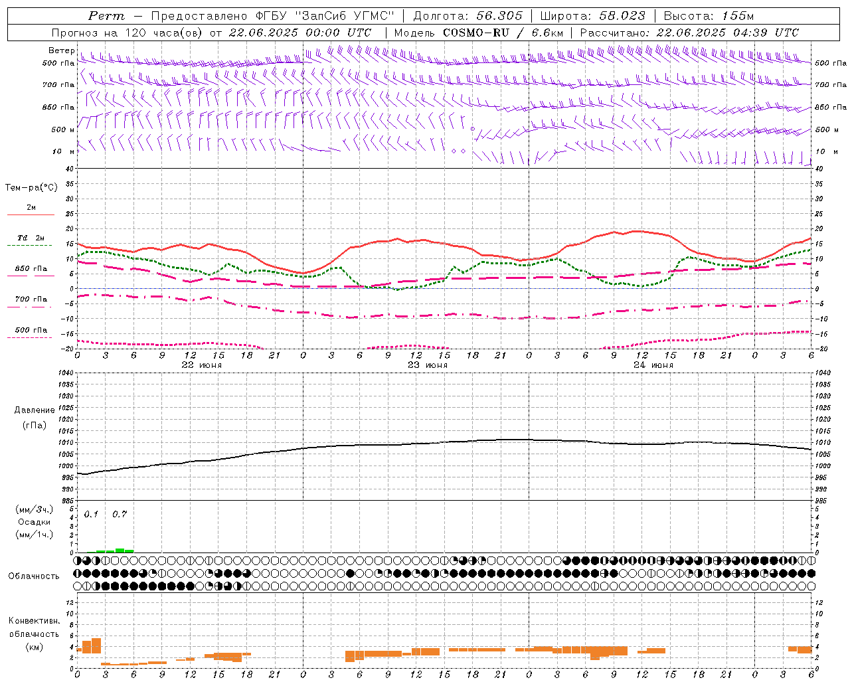This screenshot has width=850, height=680.
Task: Click the '2м' temperature legend entry
Action: (31, 208)
